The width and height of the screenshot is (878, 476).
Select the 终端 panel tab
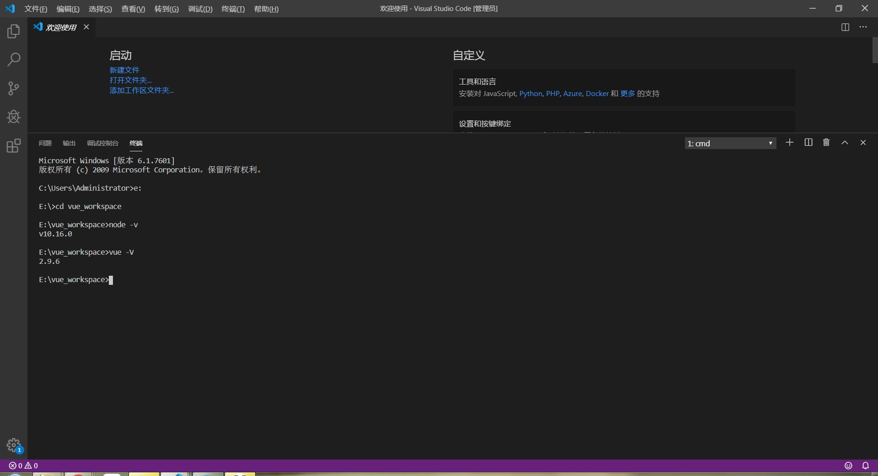(x=136, y=143)
